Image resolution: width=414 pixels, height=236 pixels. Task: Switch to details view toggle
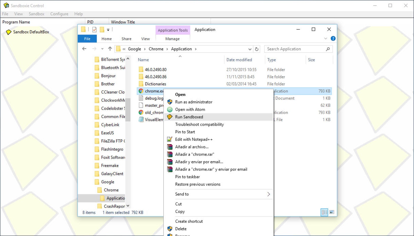(x=324, y=212)
